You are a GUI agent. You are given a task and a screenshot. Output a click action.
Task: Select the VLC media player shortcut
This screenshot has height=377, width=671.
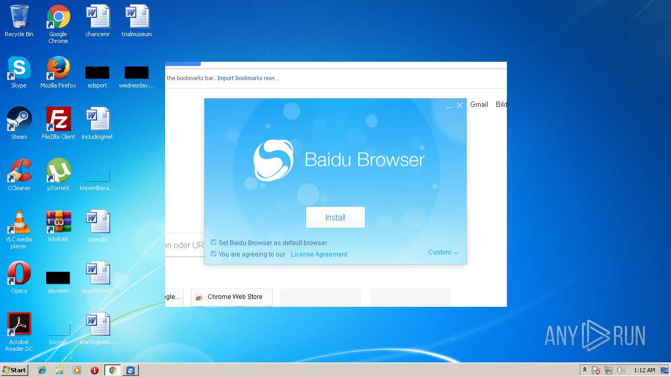[x=19, y=229]
